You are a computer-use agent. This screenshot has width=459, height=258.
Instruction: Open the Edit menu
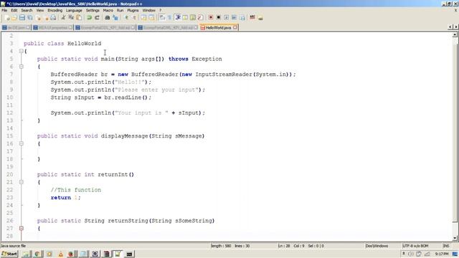pos(14,10)
